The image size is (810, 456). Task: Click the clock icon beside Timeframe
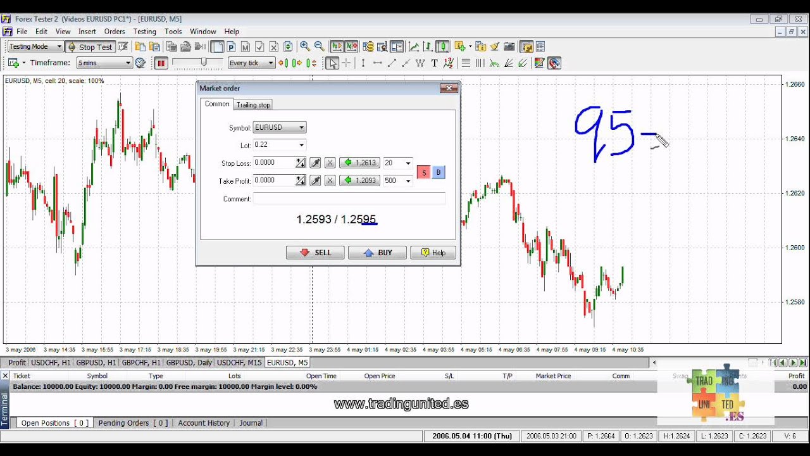click(140, 63)
